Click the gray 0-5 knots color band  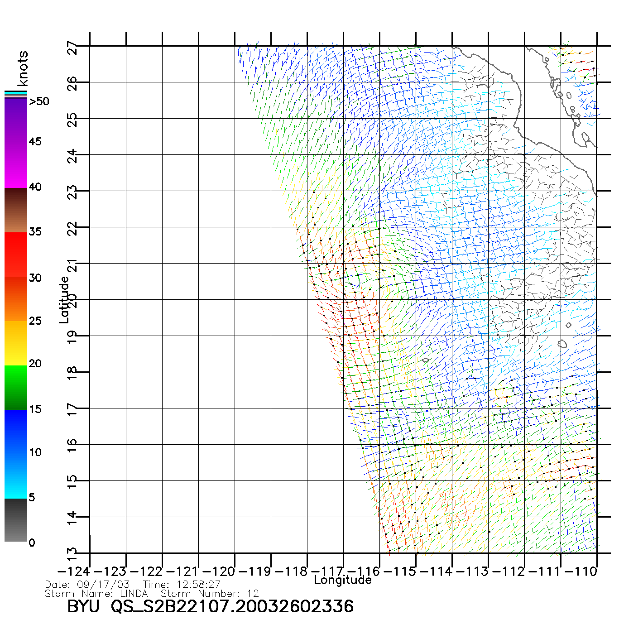tap(16, 520)
